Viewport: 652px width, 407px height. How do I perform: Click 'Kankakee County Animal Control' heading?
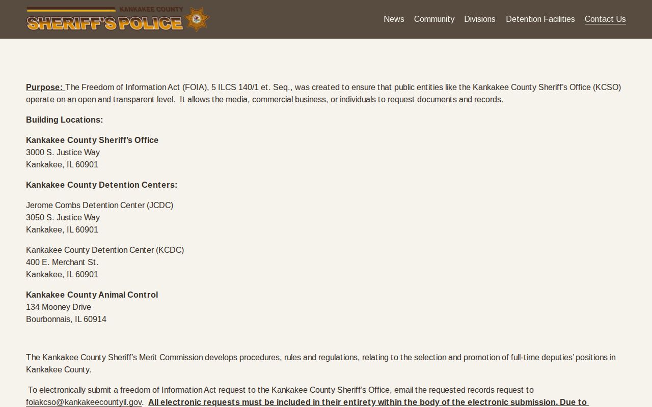click(x=92, y=295)
